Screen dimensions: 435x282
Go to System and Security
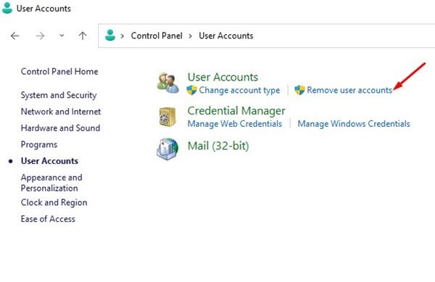point(59,95)
